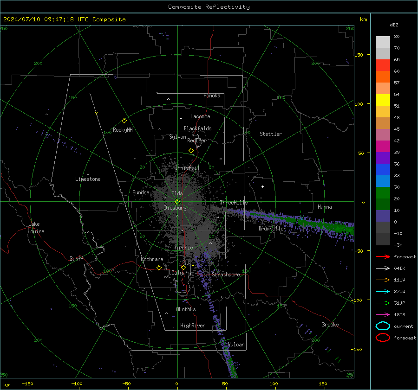The image size is (418, 390).
Task: Click the ThreeHills label
Action: tap(234, 203)
